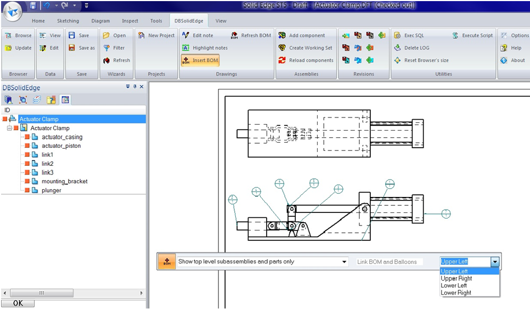
Task: Click Exec SQL in Utilities
Action: click(409, 35)
